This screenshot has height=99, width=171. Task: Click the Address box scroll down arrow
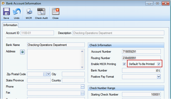[x=82, y=67]
